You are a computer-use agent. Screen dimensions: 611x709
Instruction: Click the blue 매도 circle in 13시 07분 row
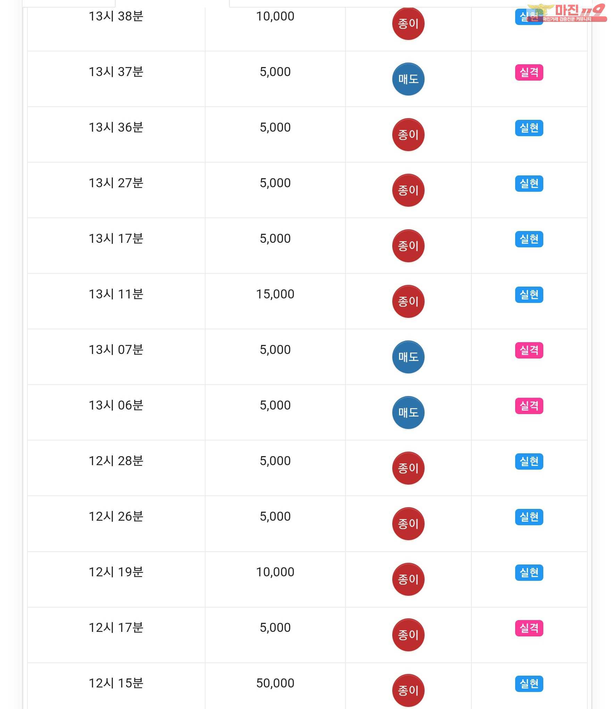[x=408, y=357]
